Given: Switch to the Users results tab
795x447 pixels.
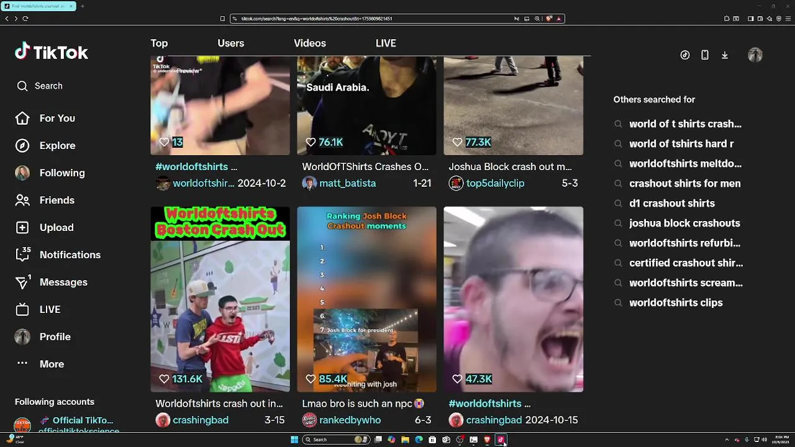Looking at the screenshot, I should 230,43.
